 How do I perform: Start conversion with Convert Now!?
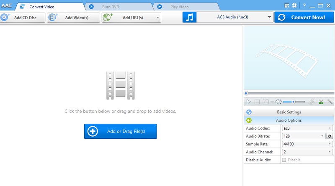[x=304, y=17]
